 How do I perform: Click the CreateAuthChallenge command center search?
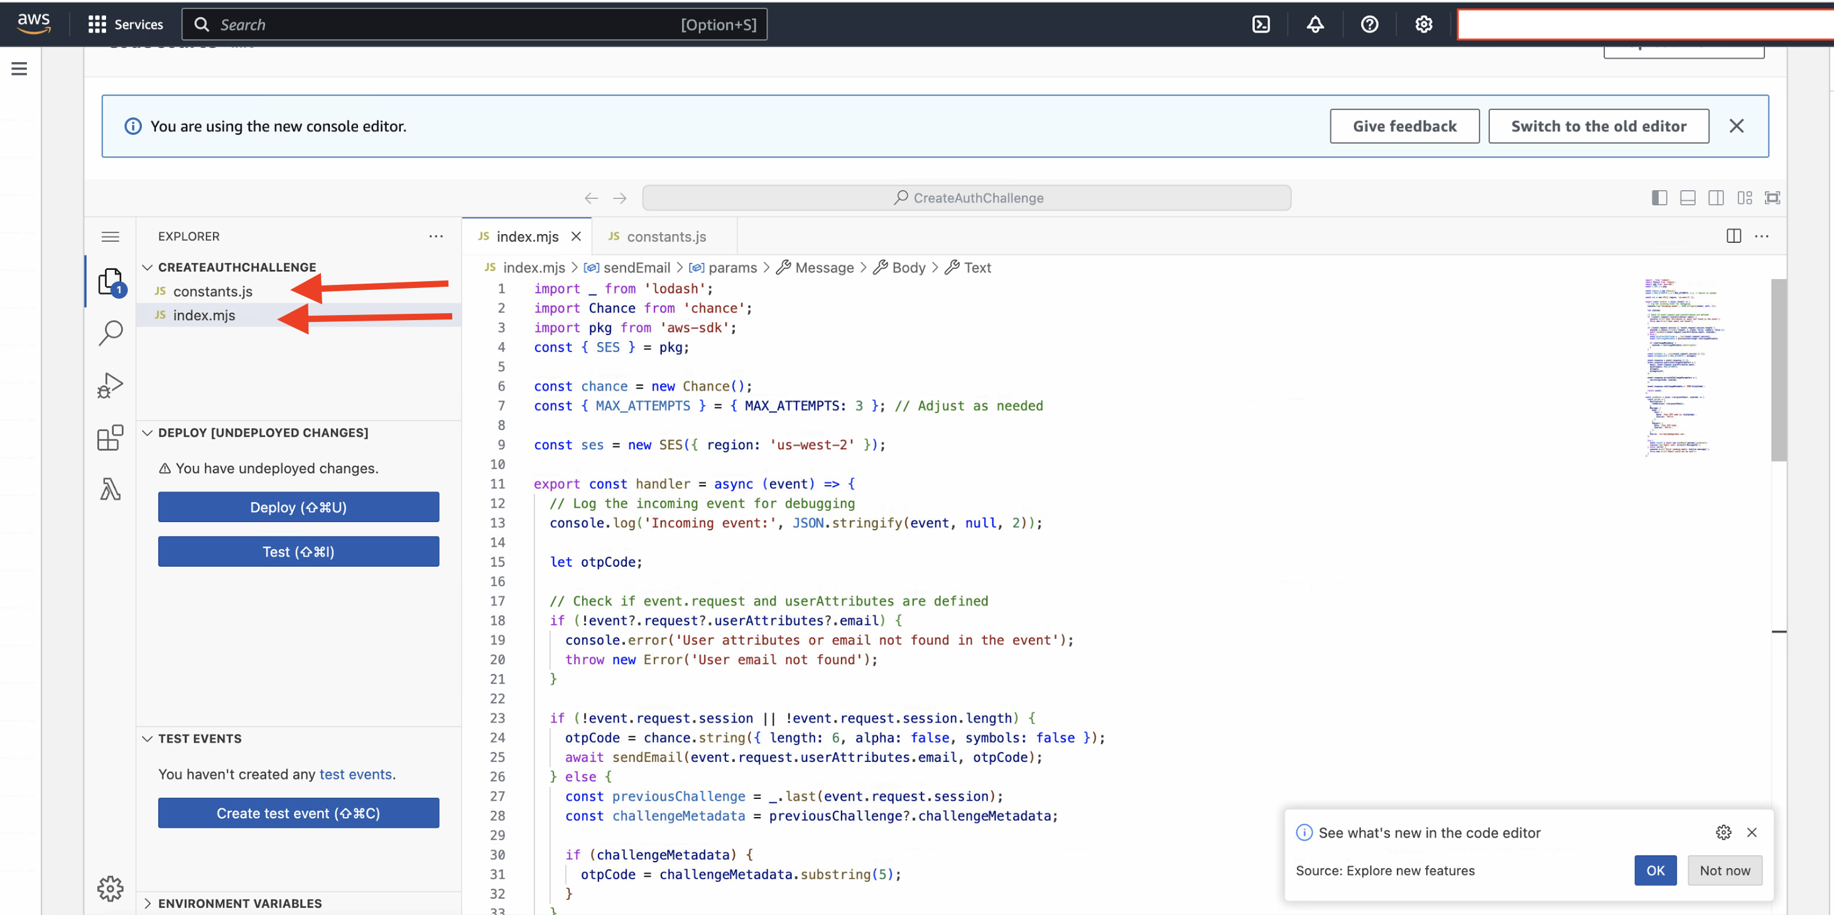click(966, 198)
